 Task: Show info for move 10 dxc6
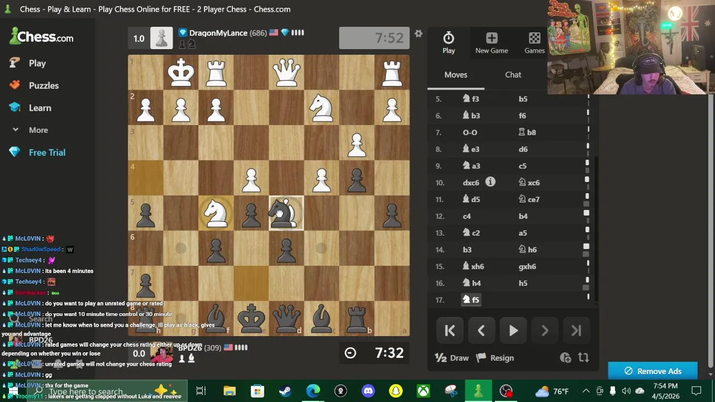490,182
